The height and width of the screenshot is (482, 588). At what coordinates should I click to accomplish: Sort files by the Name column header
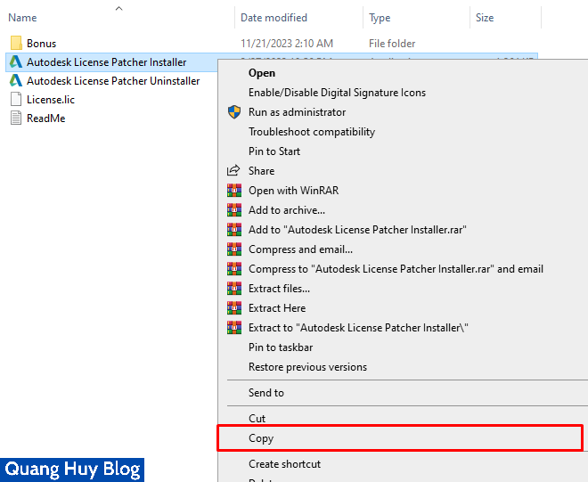[x=22, y=18]
